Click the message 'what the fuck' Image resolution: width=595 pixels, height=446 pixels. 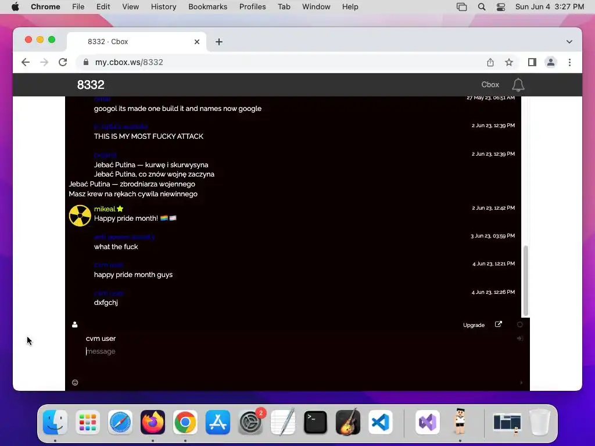pos(116,246)
